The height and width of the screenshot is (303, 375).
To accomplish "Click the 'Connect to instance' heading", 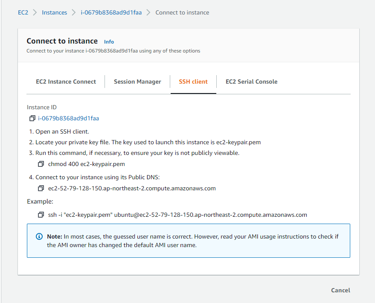I will pyautogui.click(x=62, y=41).
